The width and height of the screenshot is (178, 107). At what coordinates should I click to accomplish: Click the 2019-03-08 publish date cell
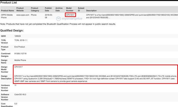point(49,16)
